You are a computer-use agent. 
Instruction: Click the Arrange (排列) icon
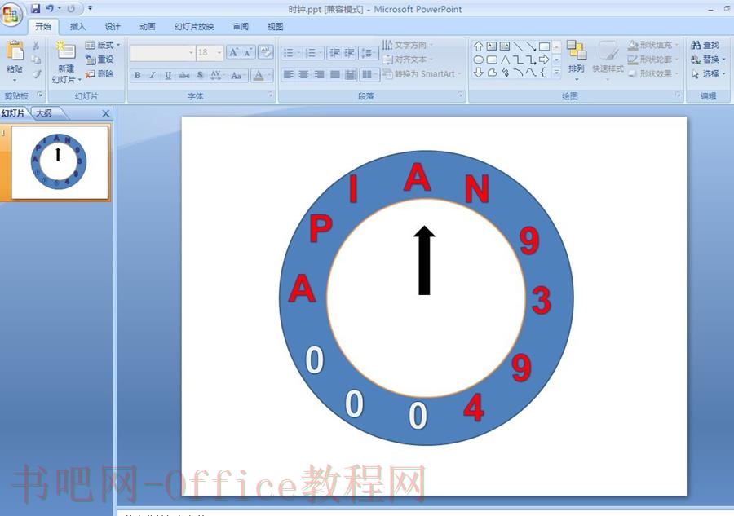coord(577,50)
